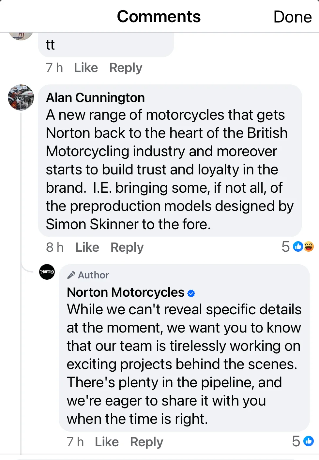Image resolution: width=319 pixels, height=460 pixels.
Task: Tap the blue thumbs-up reaction on Alan's comment
Action: (298, 247)
